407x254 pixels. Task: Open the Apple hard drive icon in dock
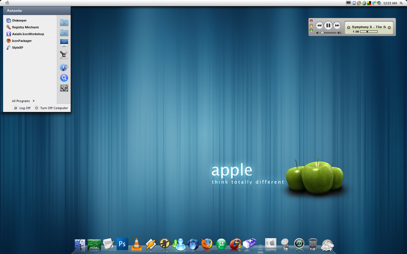tap(271, 244)
